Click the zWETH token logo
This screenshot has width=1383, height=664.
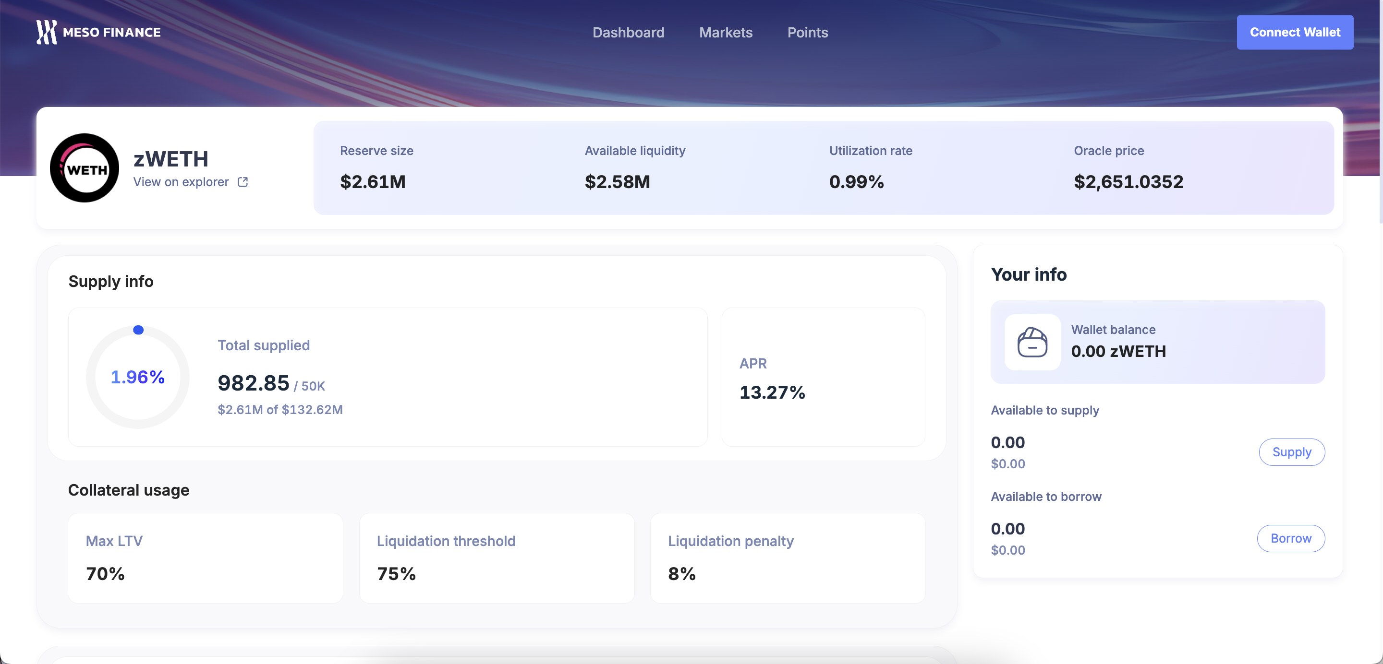(85, 168)
